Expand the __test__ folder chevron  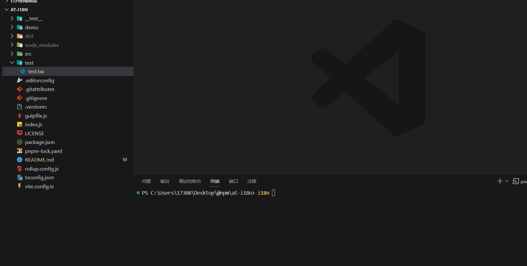coord(12,19)
